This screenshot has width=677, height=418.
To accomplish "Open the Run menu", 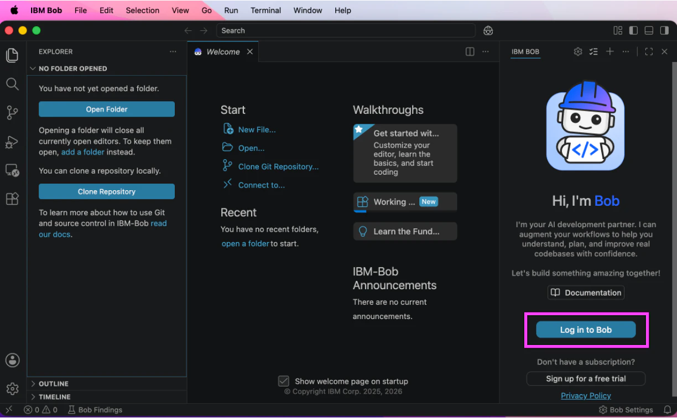I will coord(231,11).
